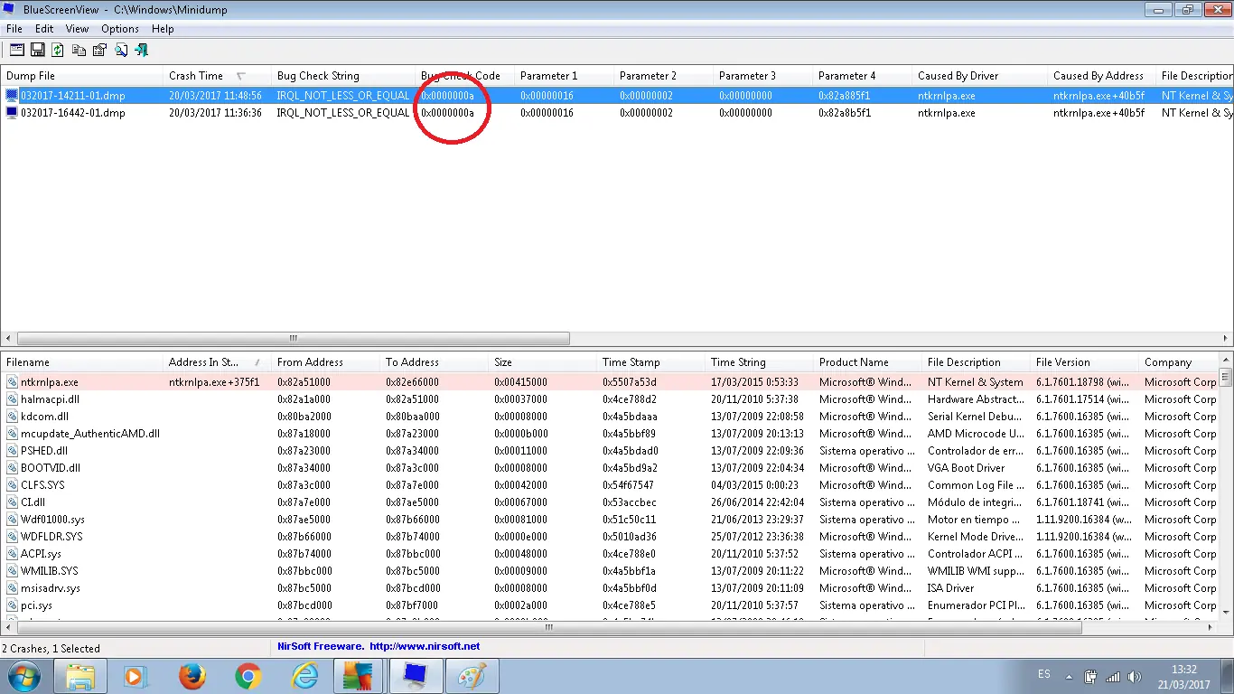
Task: Click the Find magnifier toolbar icon
Action: pos(120,50)
